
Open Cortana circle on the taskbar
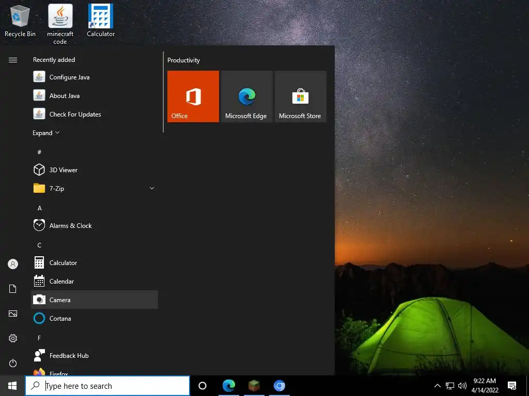[x=203, y=386]
